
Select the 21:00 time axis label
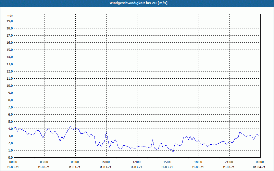(x=229, y=162)
